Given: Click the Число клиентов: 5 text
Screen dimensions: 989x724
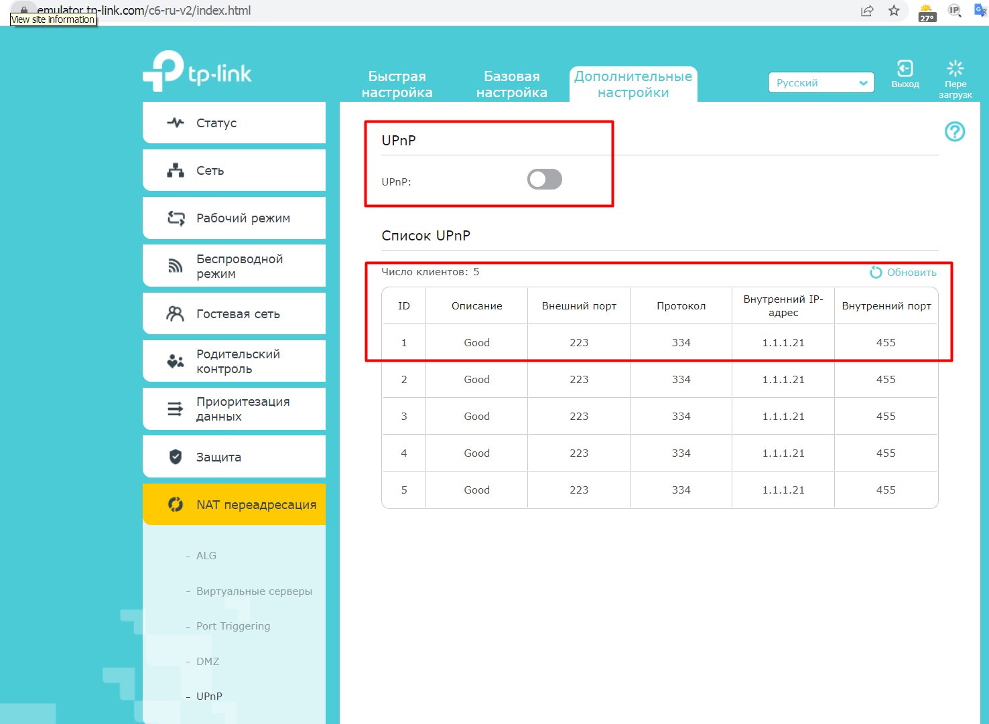Looking at the screenshot, I should click(x=430, y=272).
